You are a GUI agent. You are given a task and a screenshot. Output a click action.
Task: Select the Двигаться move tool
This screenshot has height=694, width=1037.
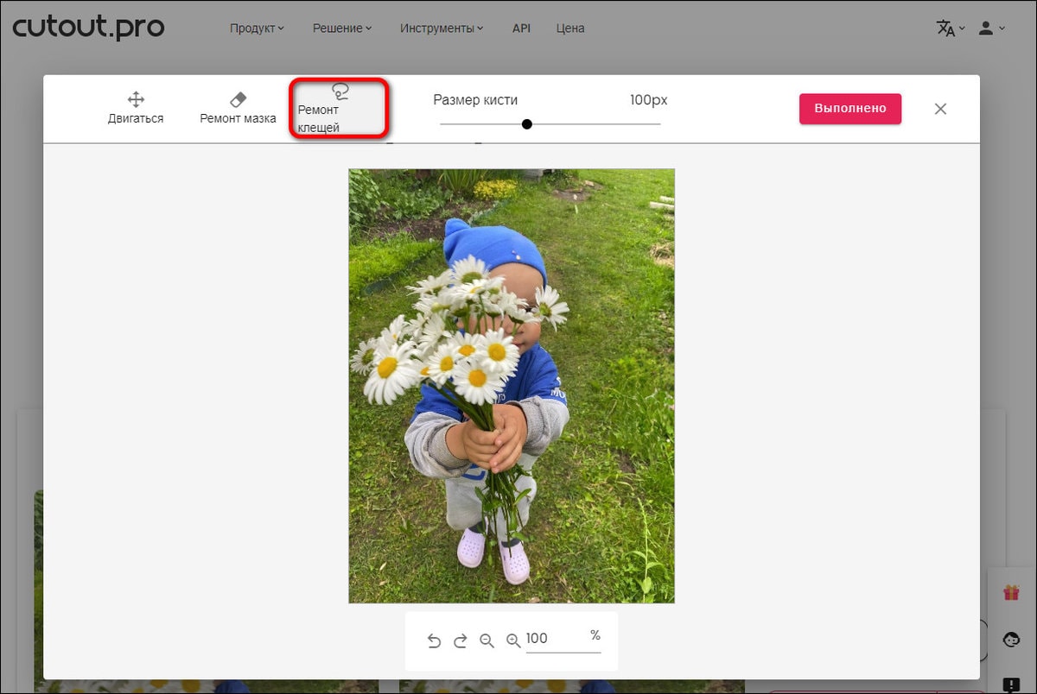[x=136, y=109]
